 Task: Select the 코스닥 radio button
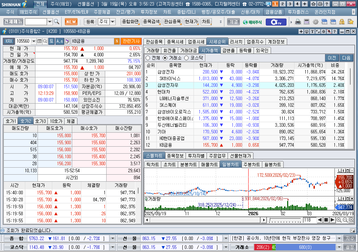pyautogui.click(x=186, y=58)
